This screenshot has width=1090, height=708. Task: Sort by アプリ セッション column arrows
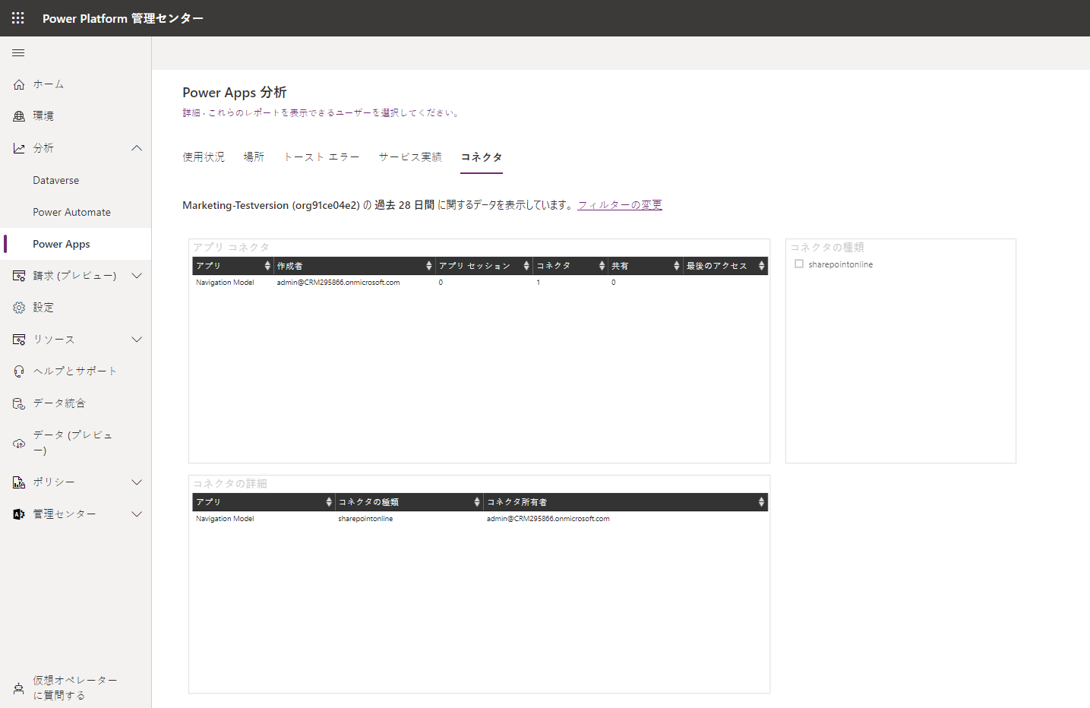tap(526, 266)
